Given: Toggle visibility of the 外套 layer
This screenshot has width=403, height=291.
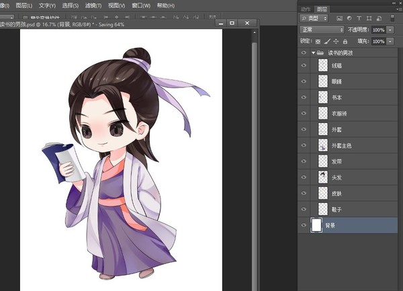Looking at the screenshot, I should (304, 129).
